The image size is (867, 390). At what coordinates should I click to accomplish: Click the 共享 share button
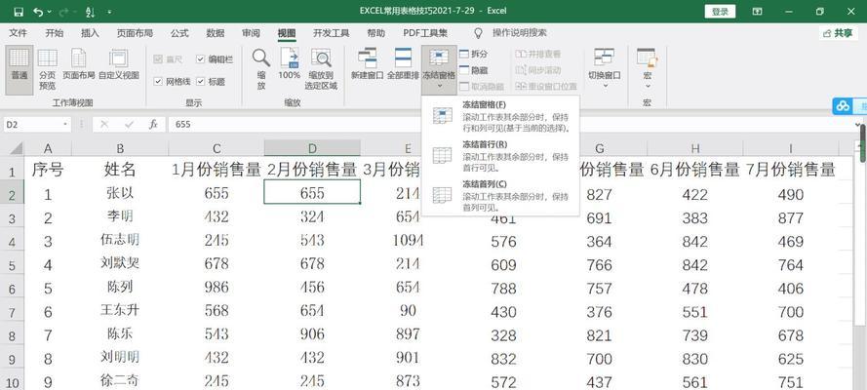839,33
